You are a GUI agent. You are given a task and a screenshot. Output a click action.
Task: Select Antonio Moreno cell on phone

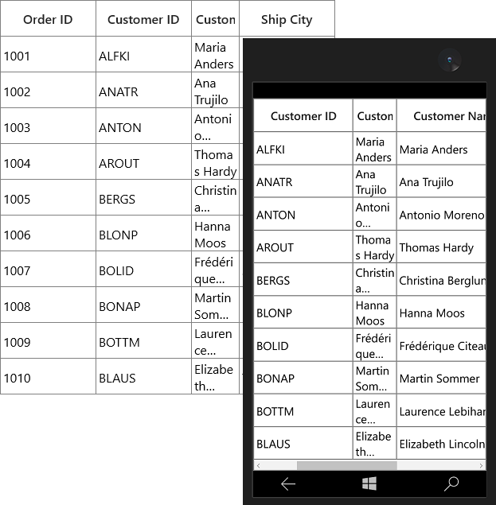pos(441,213)
